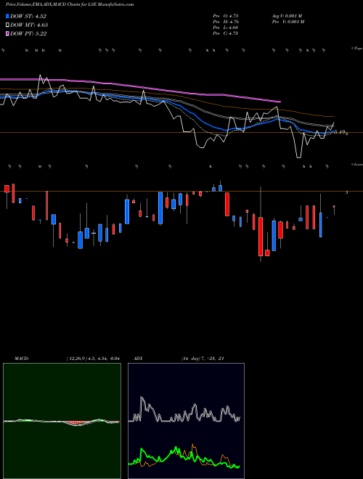Click the end of the magenta moving average line

pyautogui.click(x=280, y=102)
